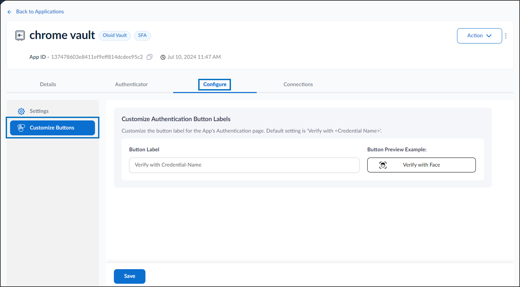The height and width of the screenshot is (287, 520).
Task: Click the back arrow icon
Action: pos(10,12)
